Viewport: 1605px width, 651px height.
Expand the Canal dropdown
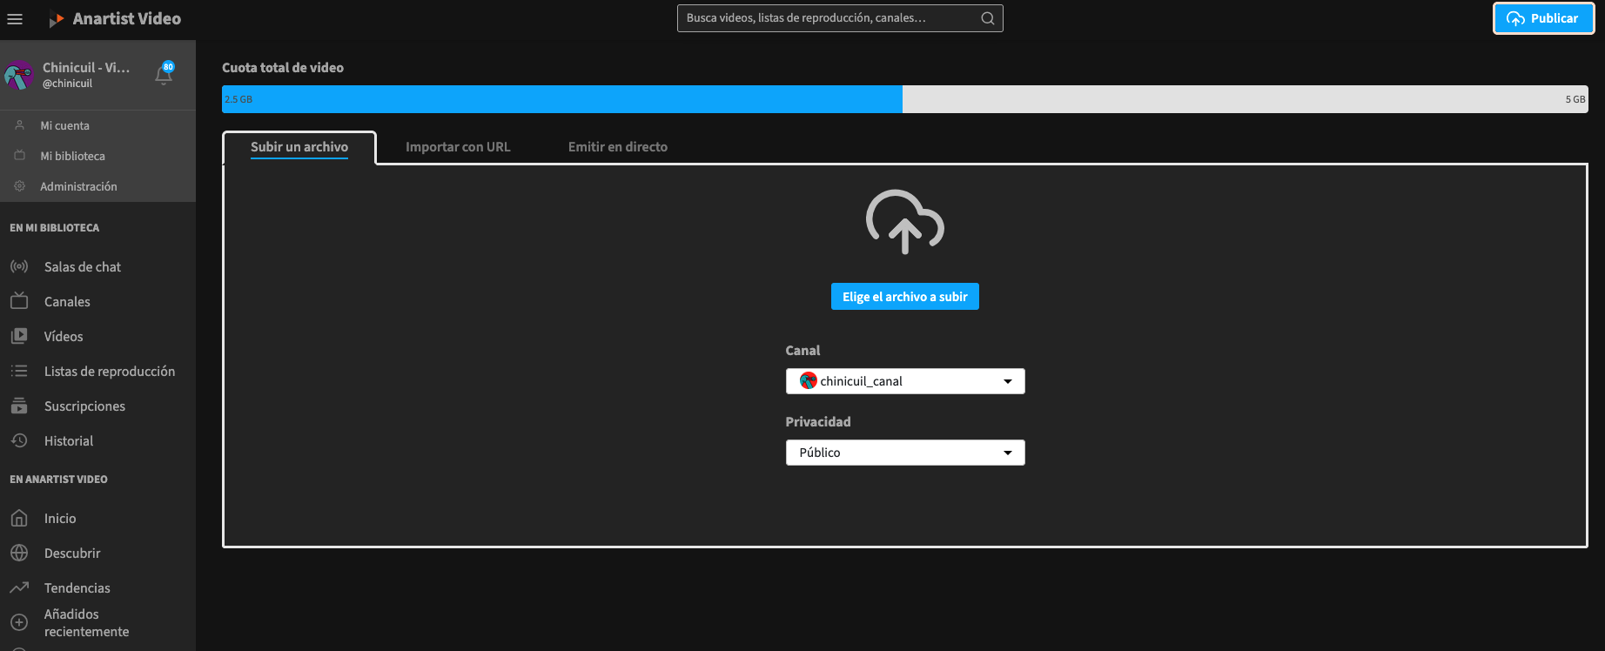click(x=904, y=381)
